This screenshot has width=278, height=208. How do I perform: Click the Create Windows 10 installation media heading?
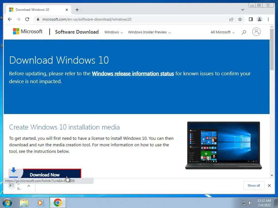tap(64, 127)
